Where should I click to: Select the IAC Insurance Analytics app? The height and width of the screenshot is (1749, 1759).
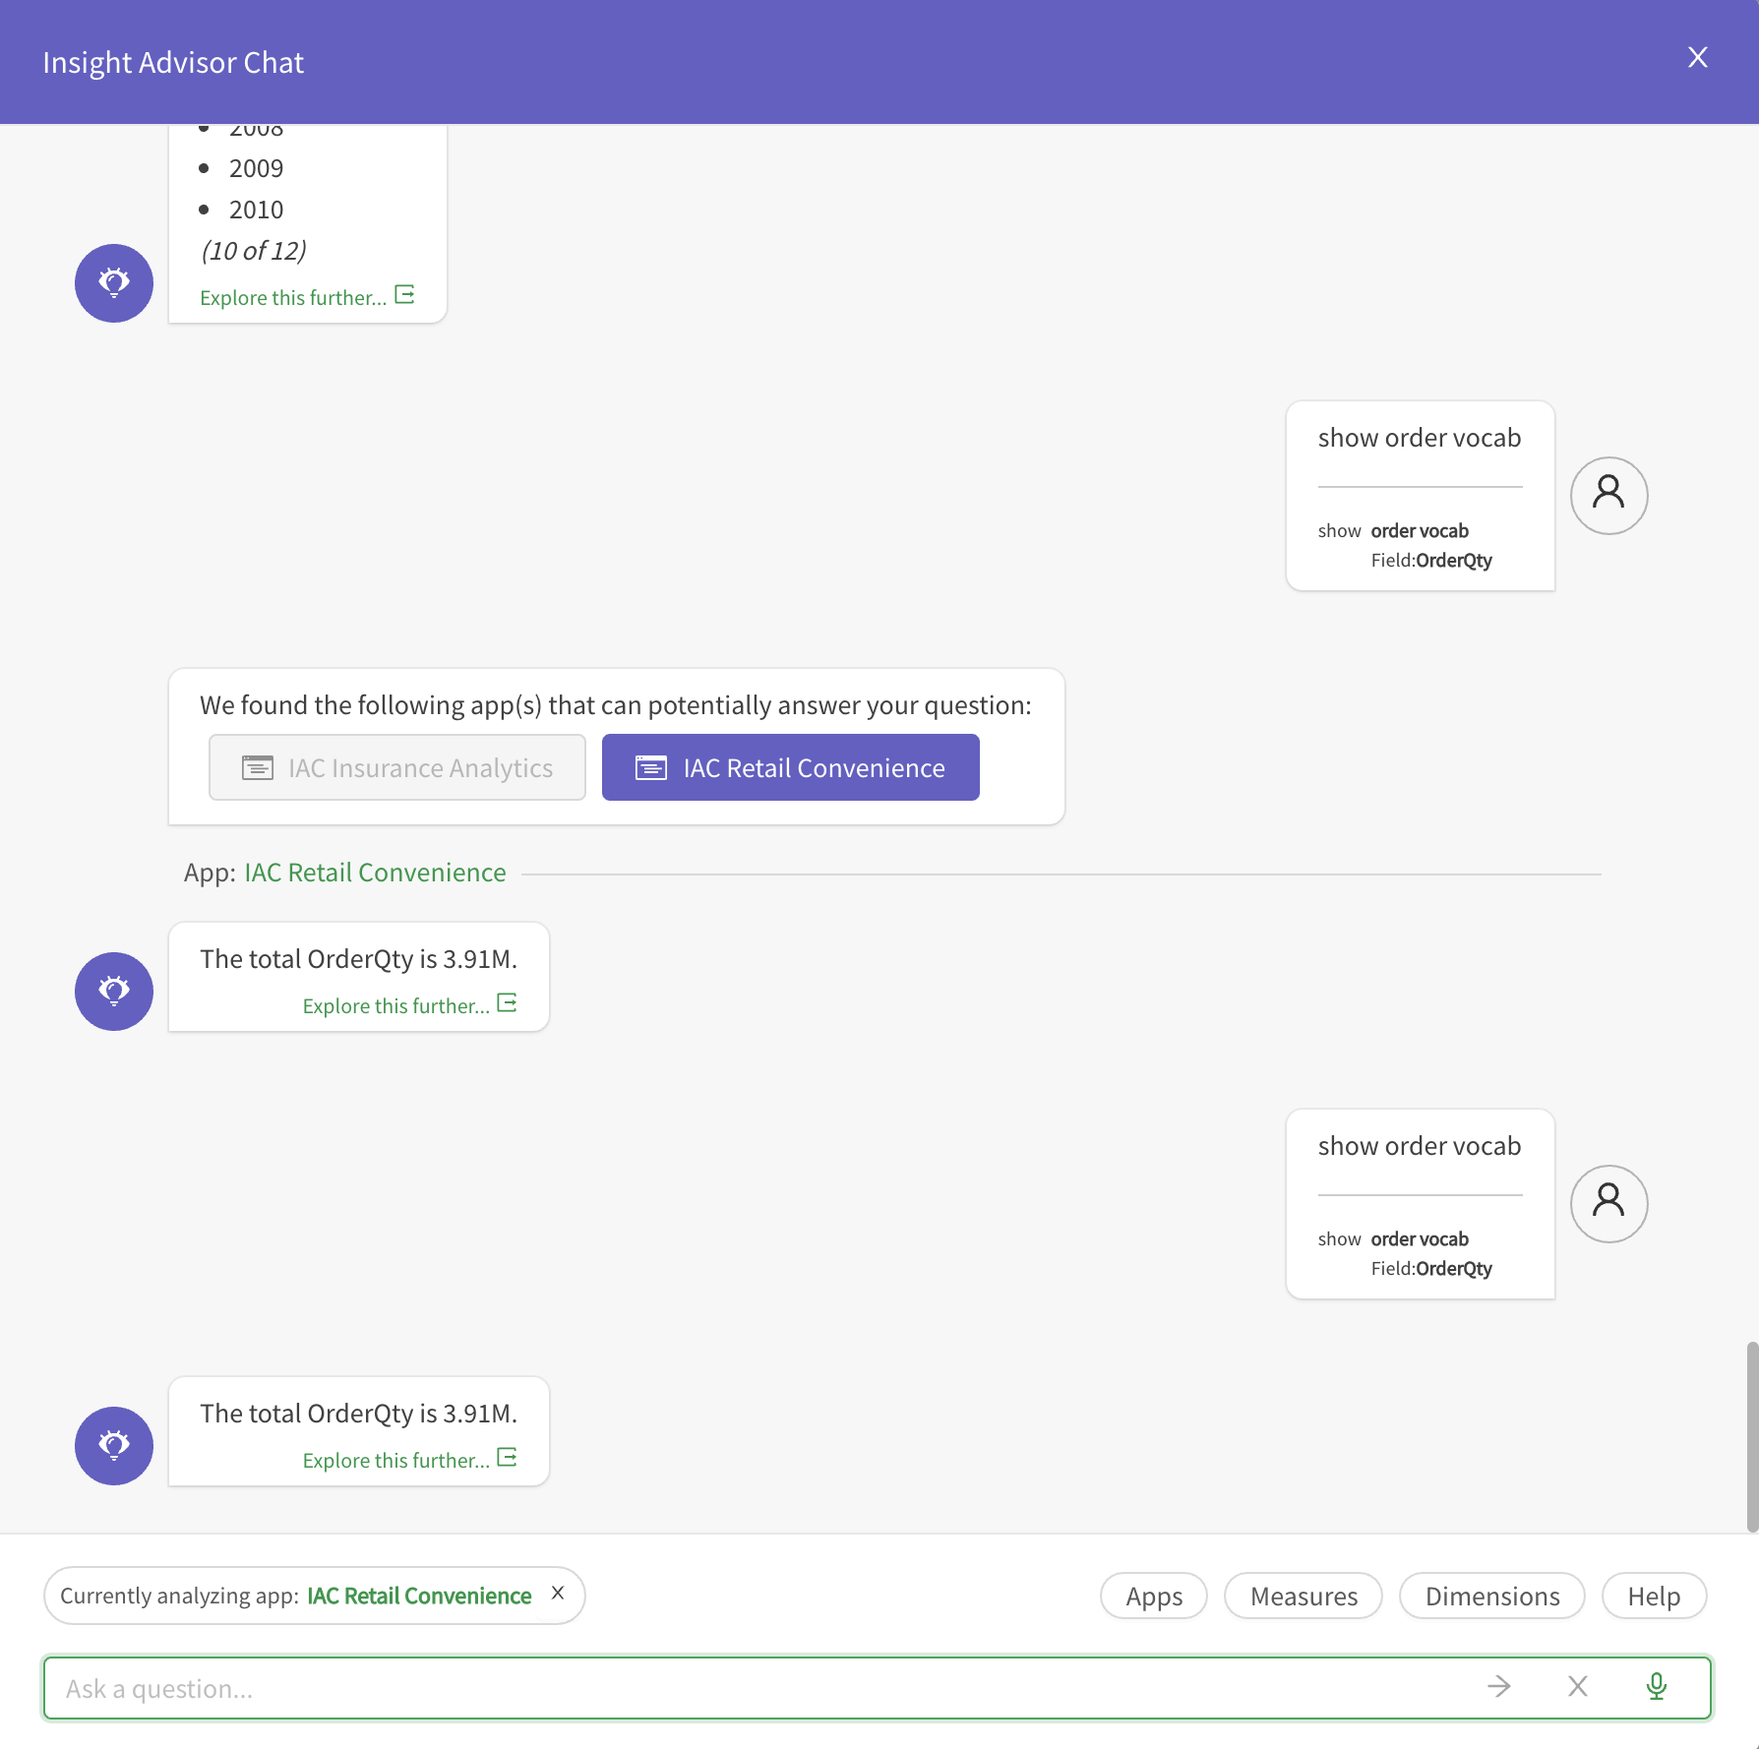(x=396, y=766)
